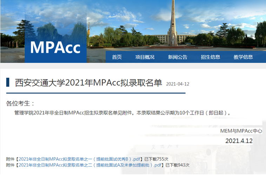Click the publish date 2021-04-12 beside the title
The image size is (266, 175).
coord(178,84)
